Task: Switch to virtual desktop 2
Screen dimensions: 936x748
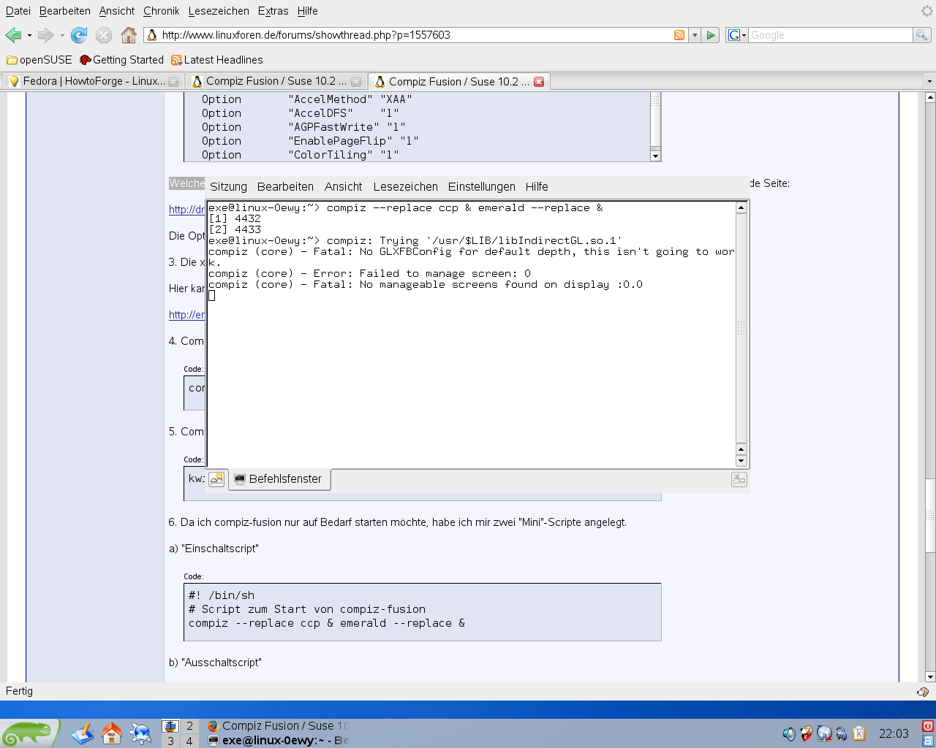Action: (189, 726)
